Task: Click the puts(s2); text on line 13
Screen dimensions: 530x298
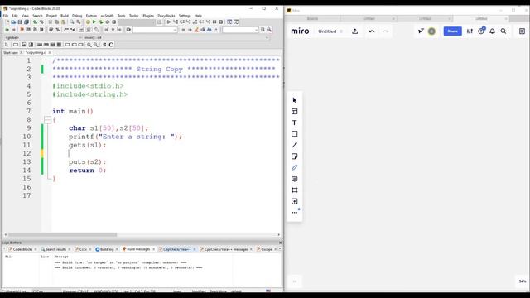Action: pyautogui.click(x=88, y=162)
